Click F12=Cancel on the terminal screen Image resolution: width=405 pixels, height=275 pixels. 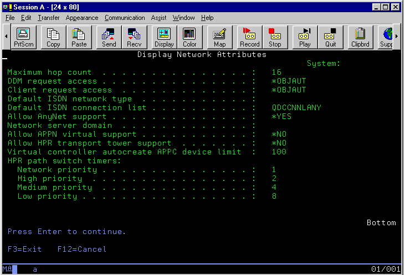82,250
